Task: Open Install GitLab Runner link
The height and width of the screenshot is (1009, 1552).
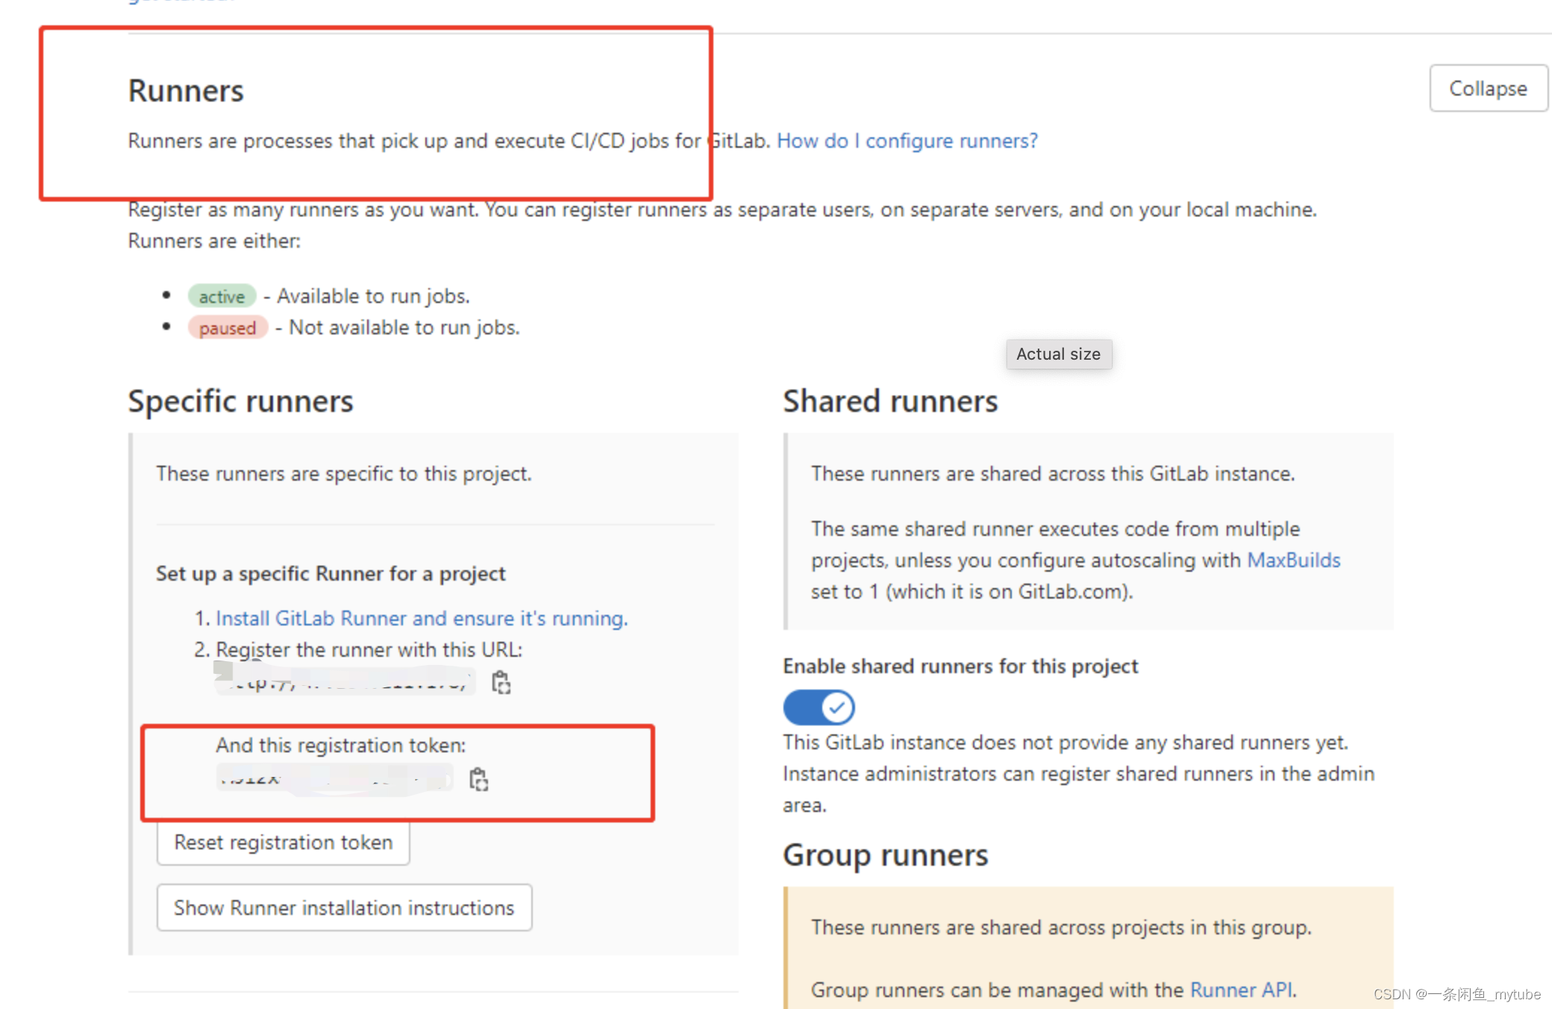Action: (422, 618)
